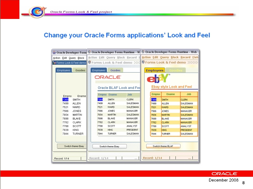Open the Query menu in the BLAF window

(111, 58)
